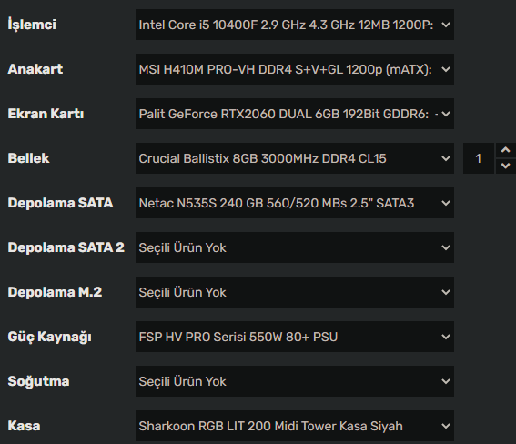
Task: Click the Depolama SATA 2 label
Action: [66, 247]
